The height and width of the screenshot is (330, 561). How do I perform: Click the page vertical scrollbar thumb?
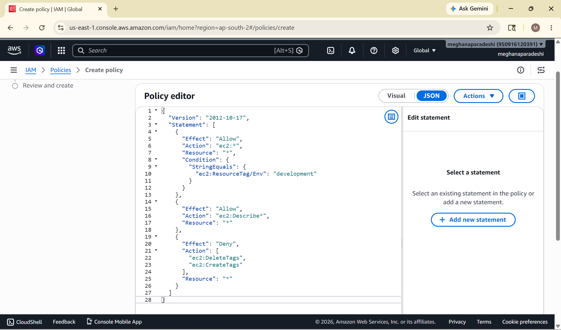click(x=558, y=156)
